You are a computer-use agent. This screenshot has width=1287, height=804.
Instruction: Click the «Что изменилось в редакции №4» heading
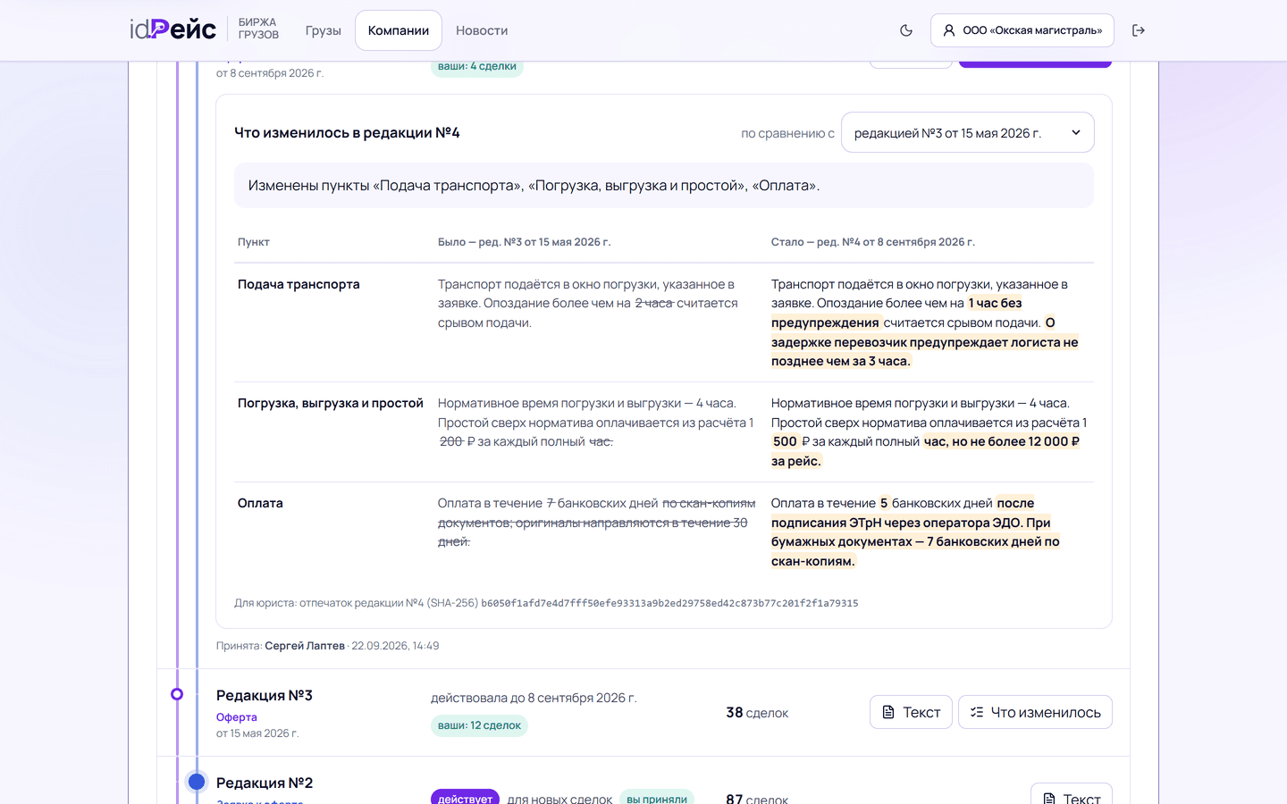347,132
